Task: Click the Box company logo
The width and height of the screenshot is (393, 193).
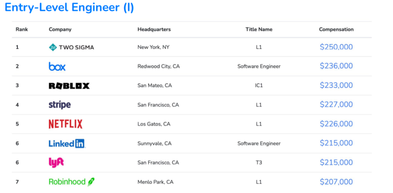Action: [57, 66]
